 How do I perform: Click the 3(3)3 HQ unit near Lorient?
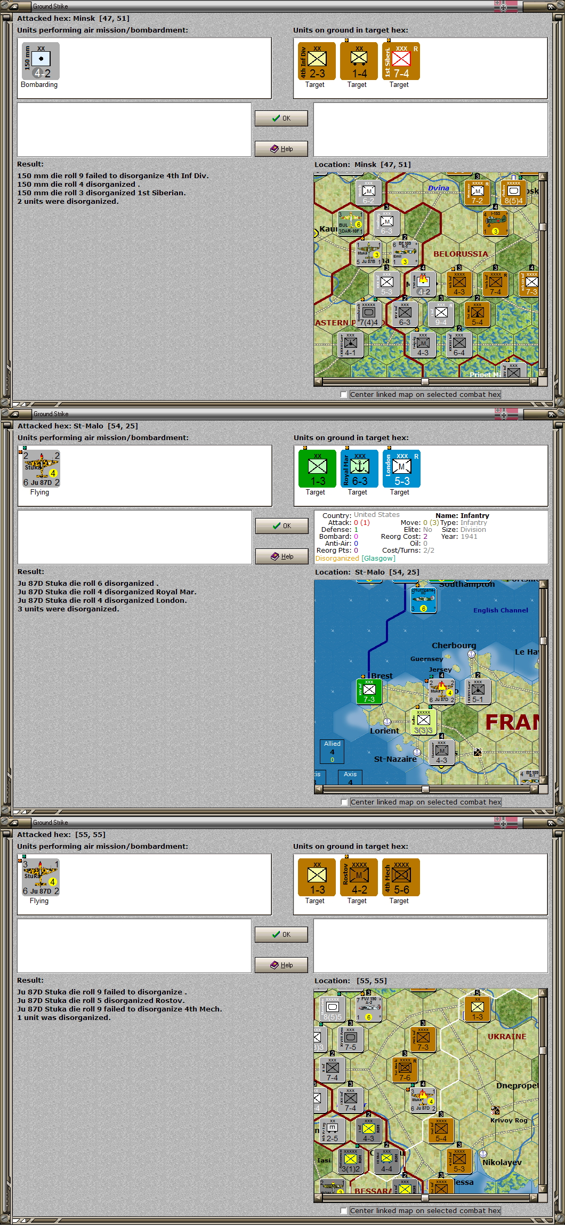[424, 722]
